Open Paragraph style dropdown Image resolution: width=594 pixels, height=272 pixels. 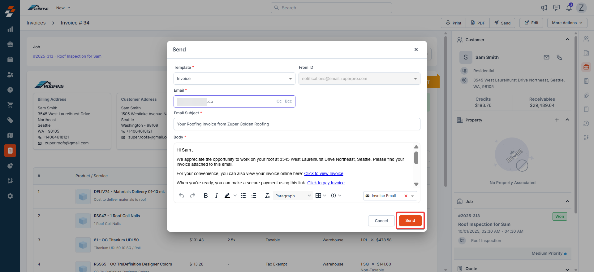pyautogui.click(x=293, y=196)
